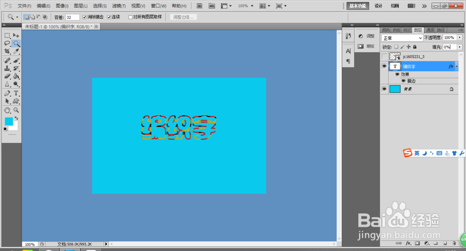Open the opacity slider arrow
The height and width of the screenshot is (251, 466).
coord(460,38)
